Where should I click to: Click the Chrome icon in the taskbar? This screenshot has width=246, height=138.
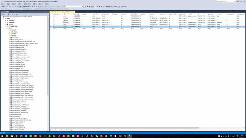pos(106,136)
